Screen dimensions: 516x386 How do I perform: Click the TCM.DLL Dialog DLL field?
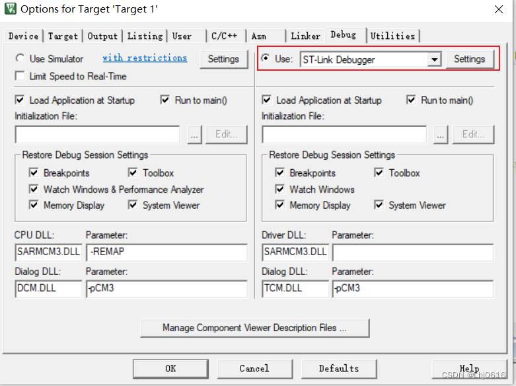(295, 289)
